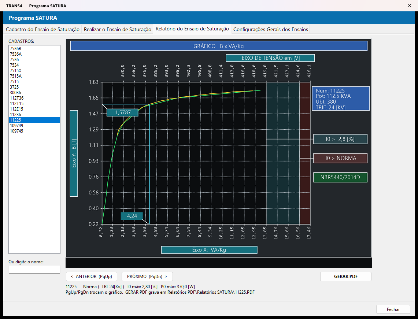Click the CADASTROS: heading label

click(x=21, y=41)
